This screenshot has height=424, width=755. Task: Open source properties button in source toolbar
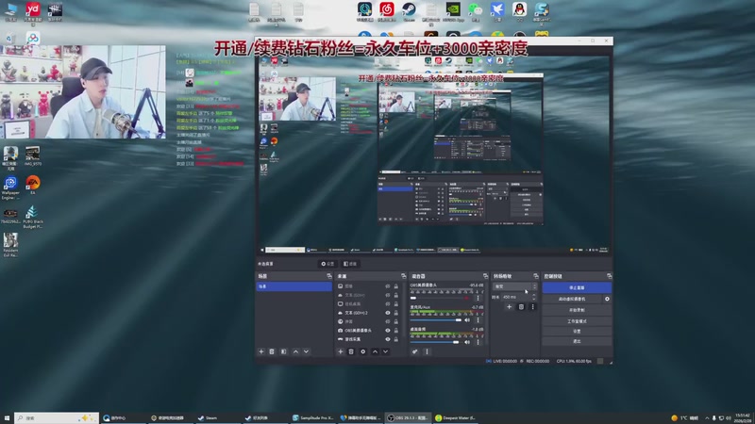[327, 264]
